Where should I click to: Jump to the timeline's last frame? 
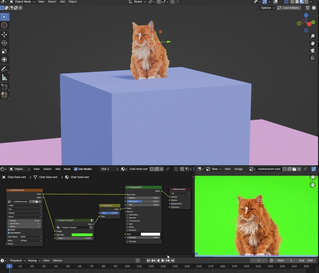(x=172, y=260)
